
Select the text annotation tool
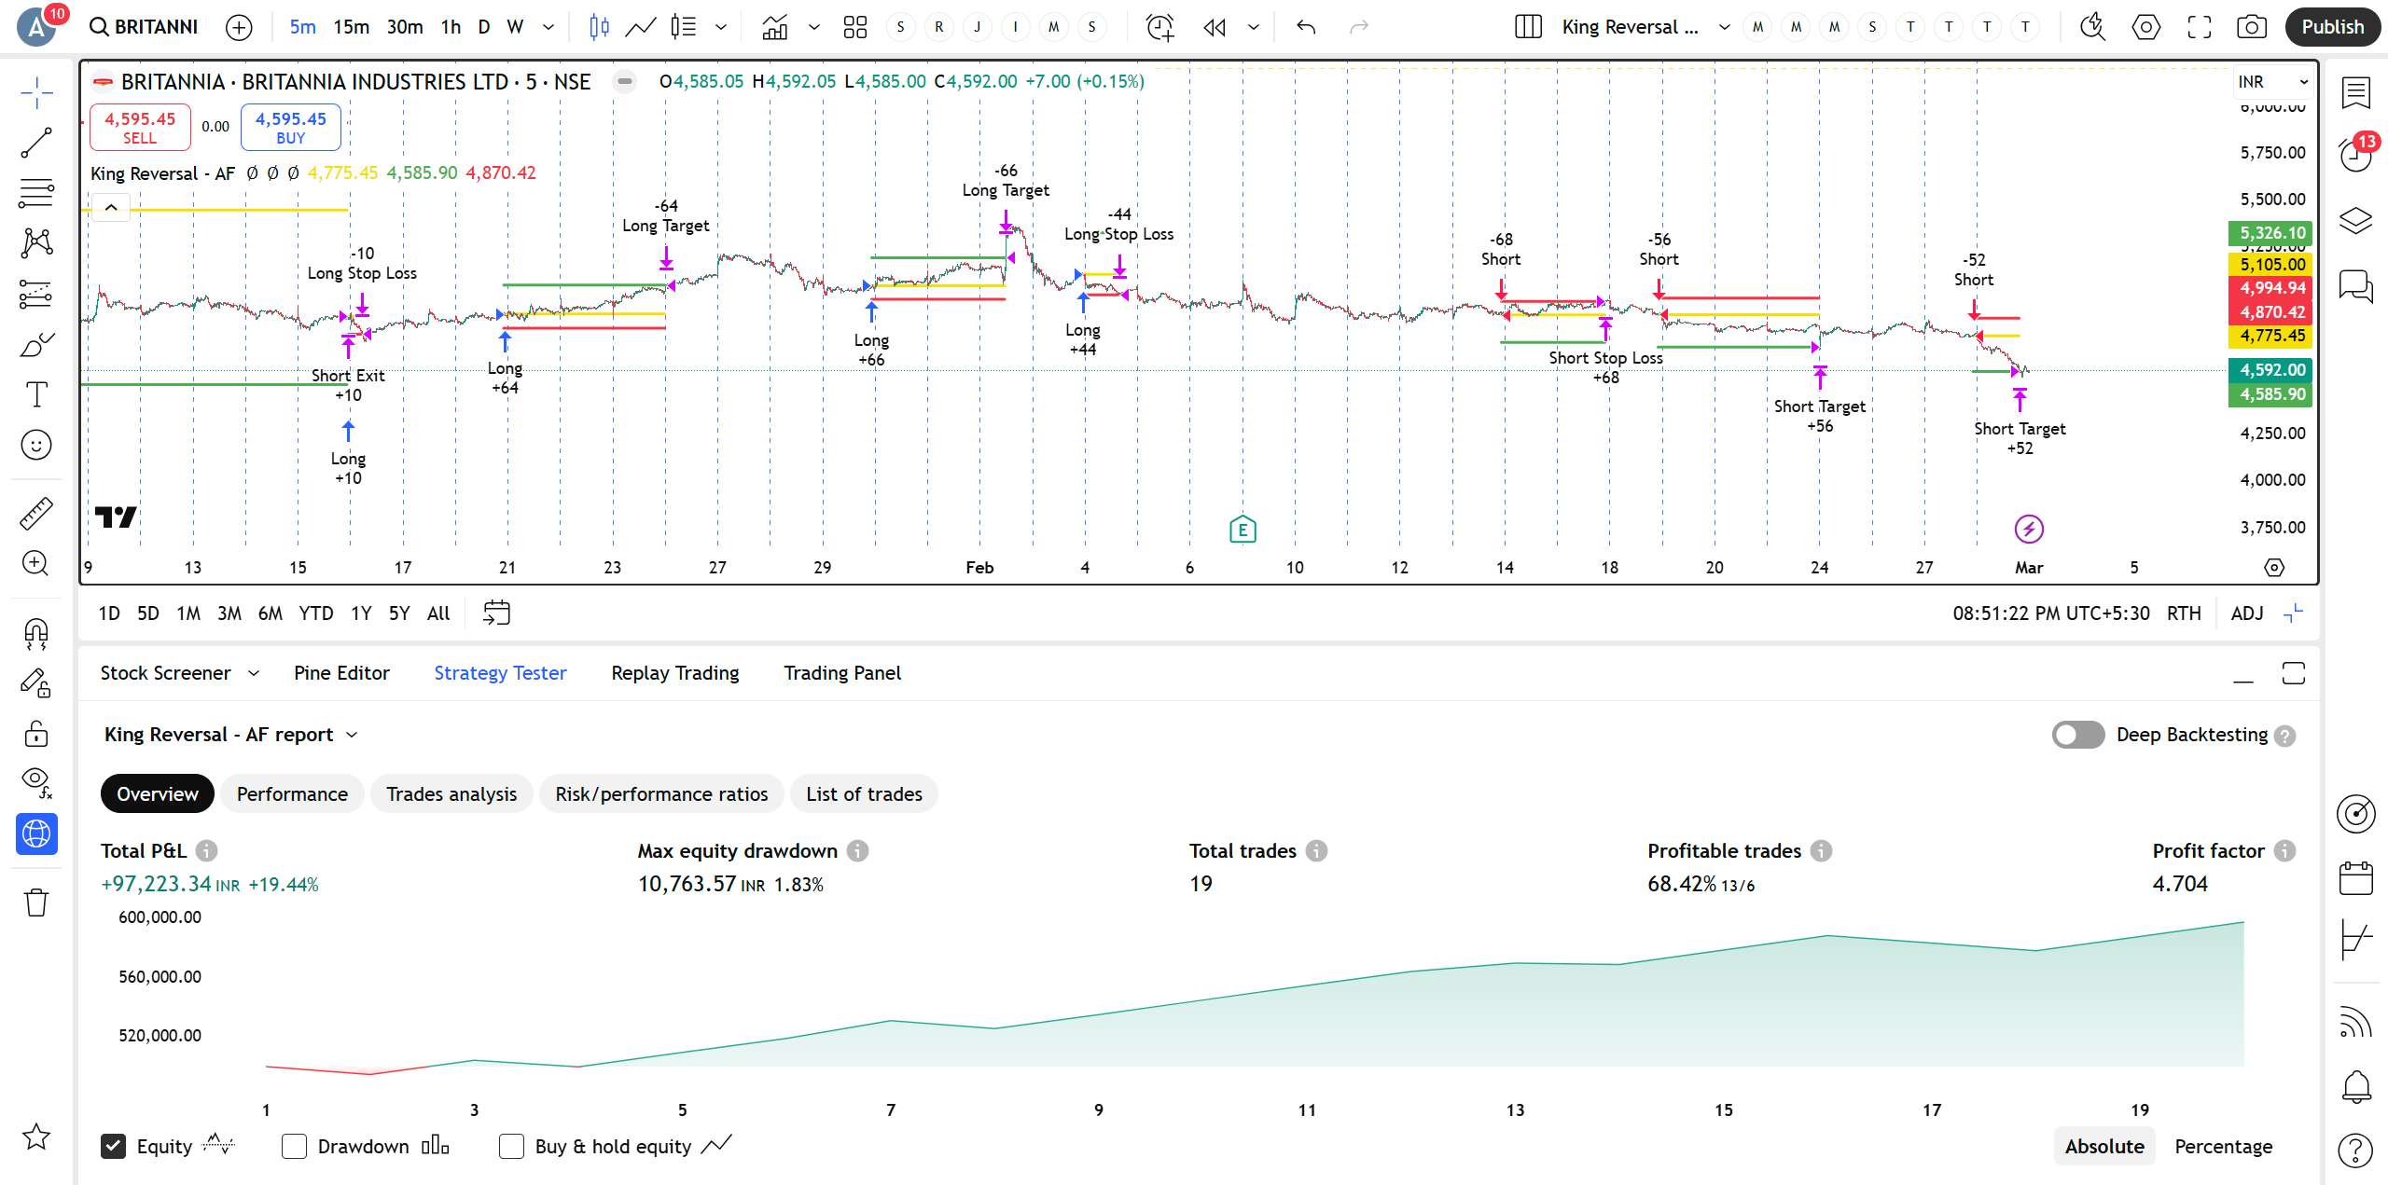[x=36, y=394]
